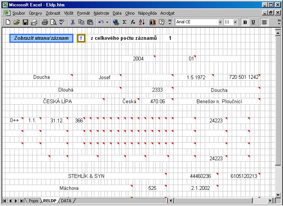Open the Nástroje menu
Screen dimensions: 283x206
(101, 13)
